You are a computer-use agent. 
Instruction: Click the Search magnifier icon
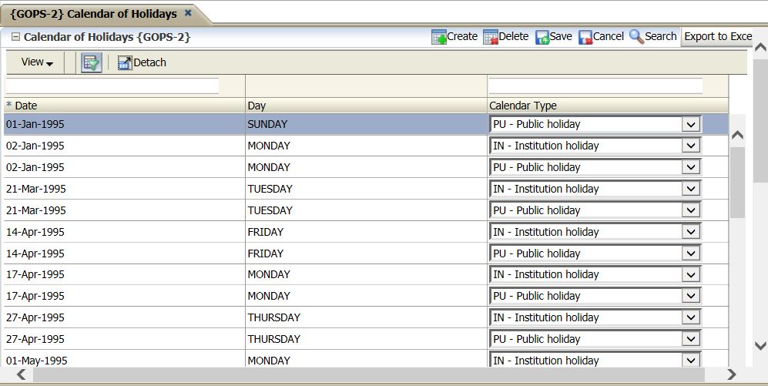(x=636, y=37)
